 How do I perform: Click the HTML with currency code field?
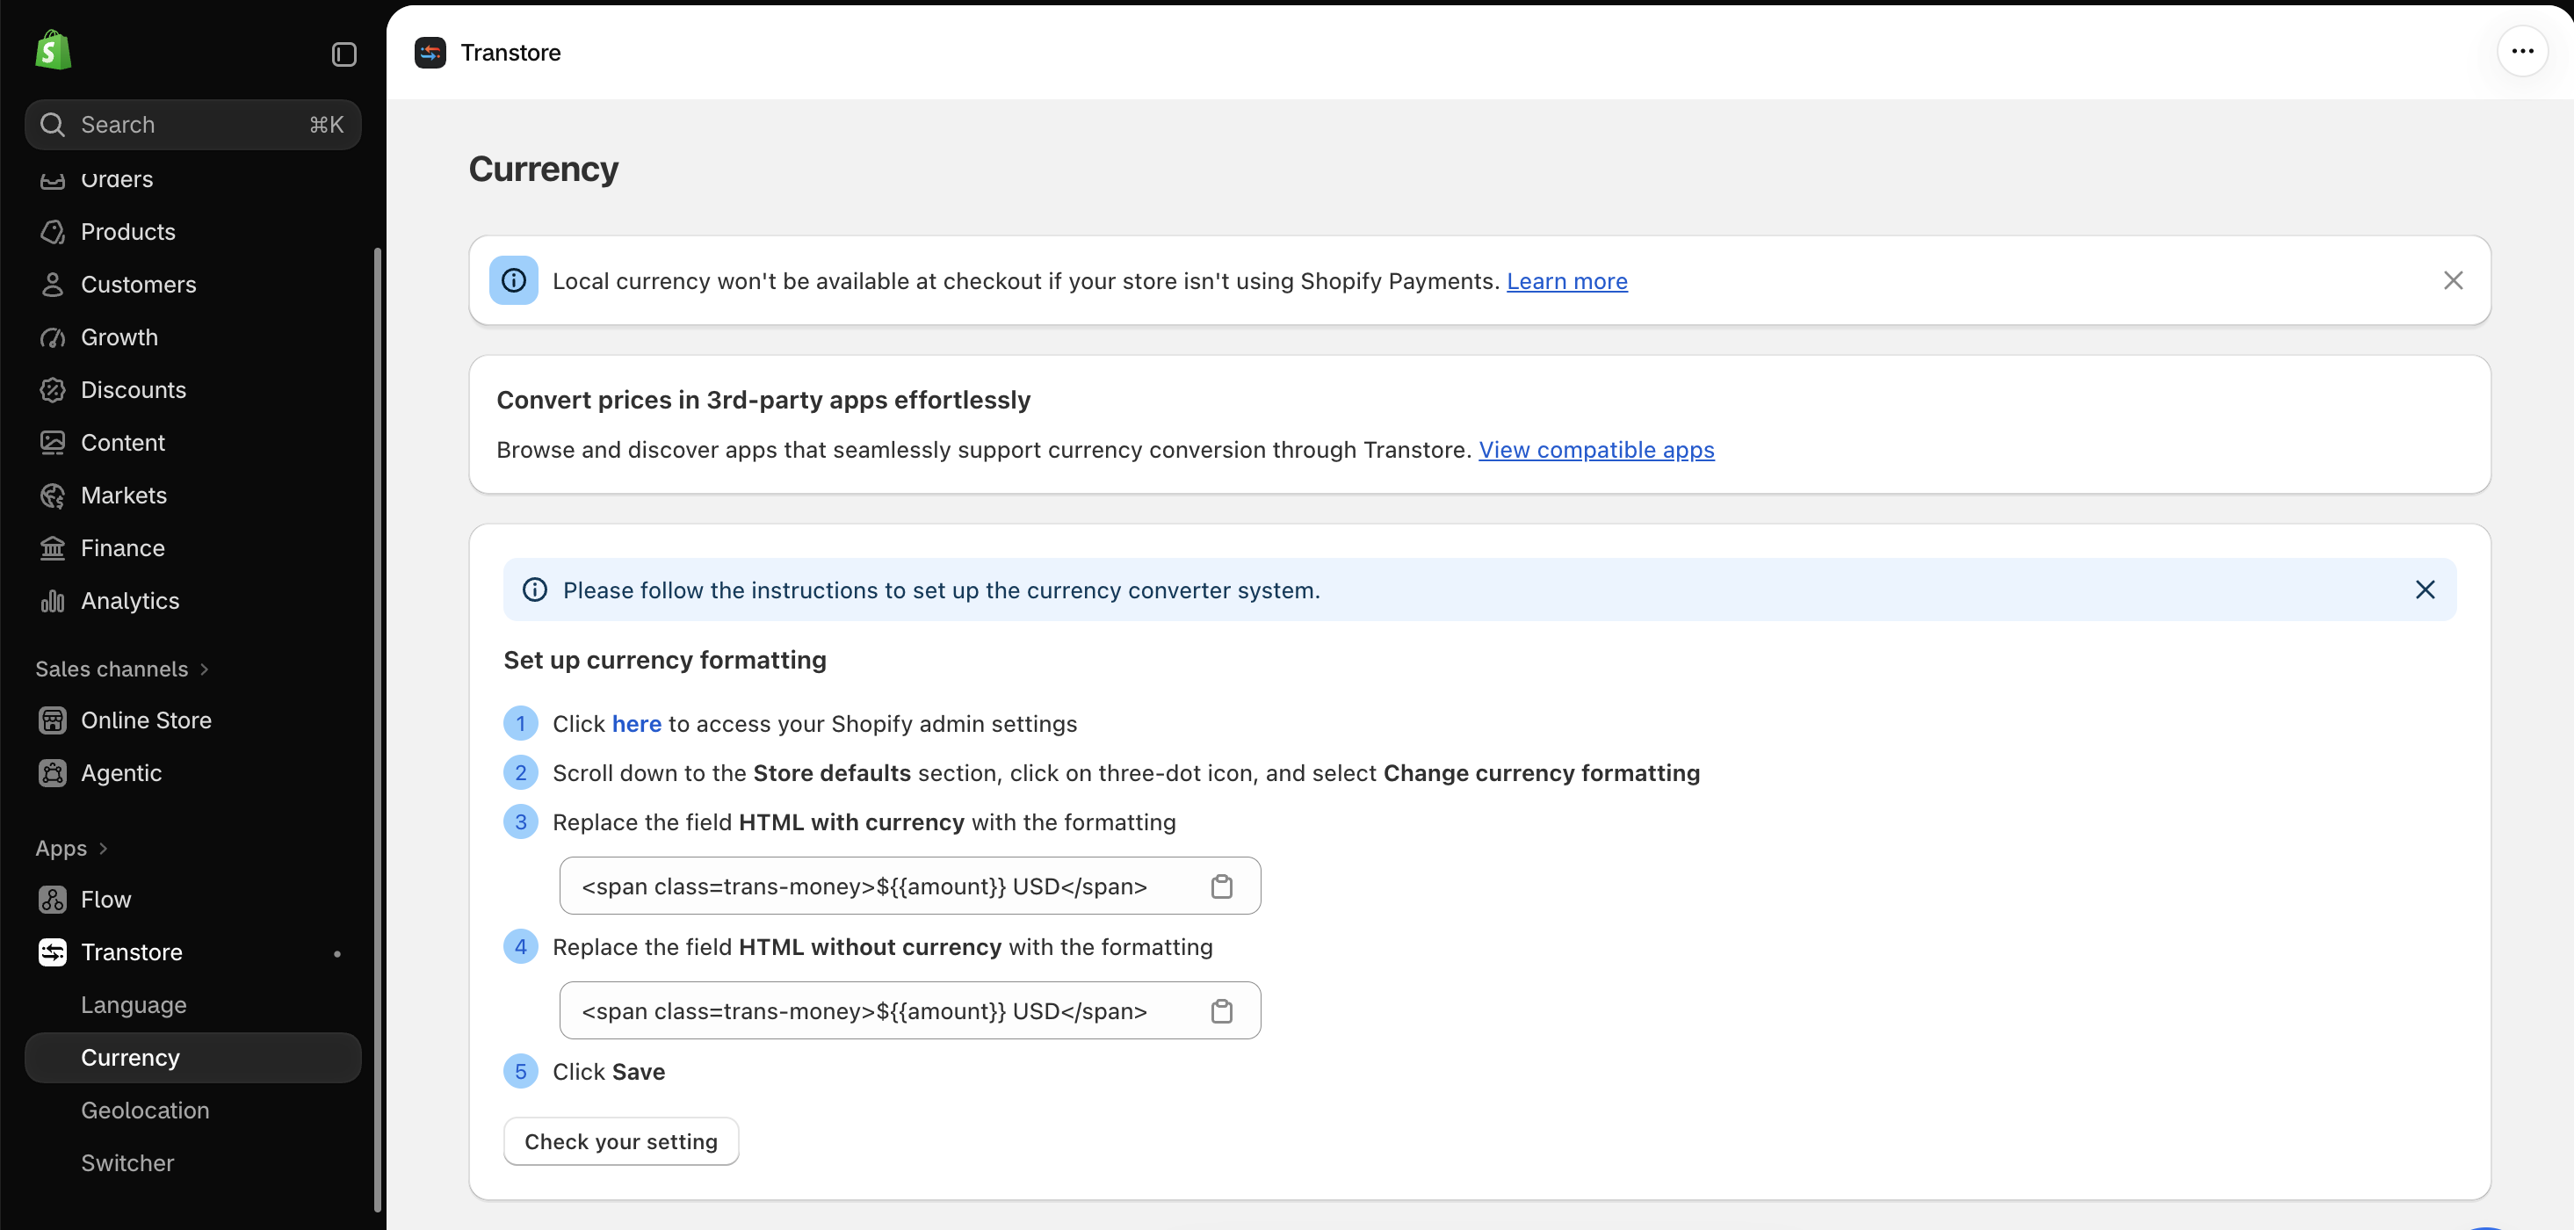pos(909,886)
